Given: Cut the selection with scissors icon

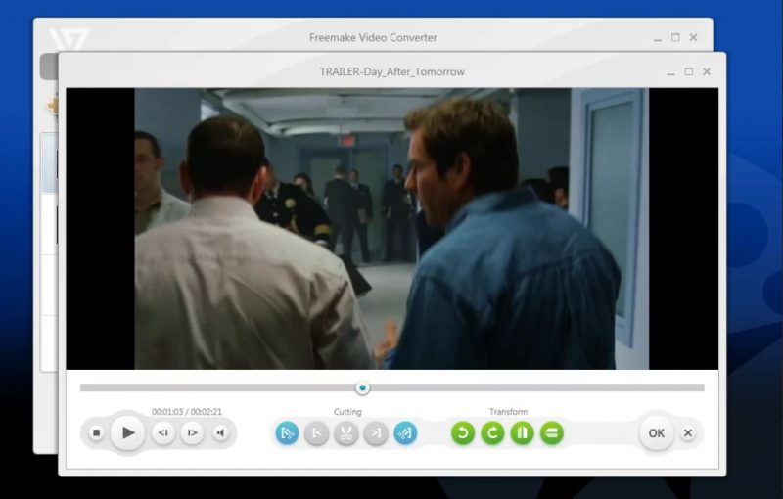Looking at the screenshot, I should click(x=345, y=432).
